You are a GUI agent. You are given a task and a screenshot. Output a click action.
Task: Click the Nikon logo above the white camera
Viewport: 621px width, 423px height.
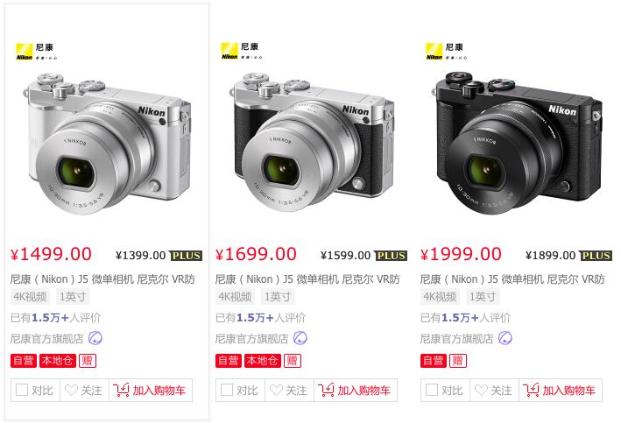[37, 52]
